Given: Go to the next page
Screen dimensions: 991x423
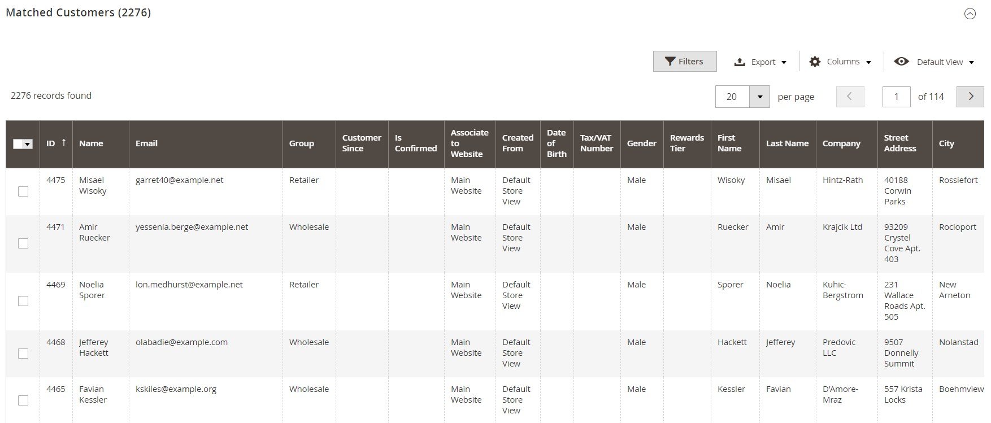Looking at the screenshot, I should [970, 97].
